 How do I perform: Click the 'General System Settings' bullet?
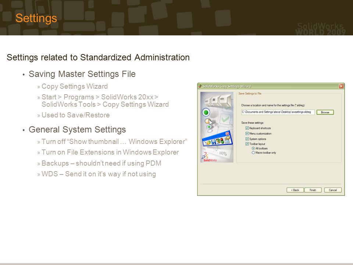tap(77, 130)
